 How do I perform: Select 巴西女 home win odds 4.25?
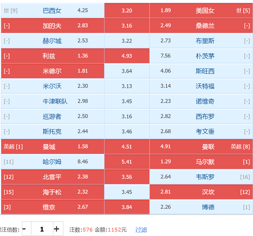(53, 10)
